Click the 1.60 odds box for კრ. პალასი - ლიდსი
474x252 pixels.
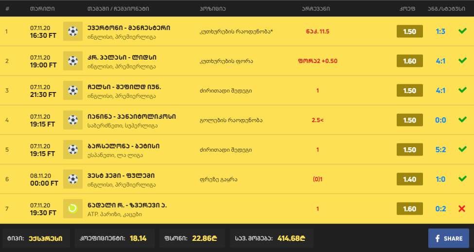coord(410,61)
